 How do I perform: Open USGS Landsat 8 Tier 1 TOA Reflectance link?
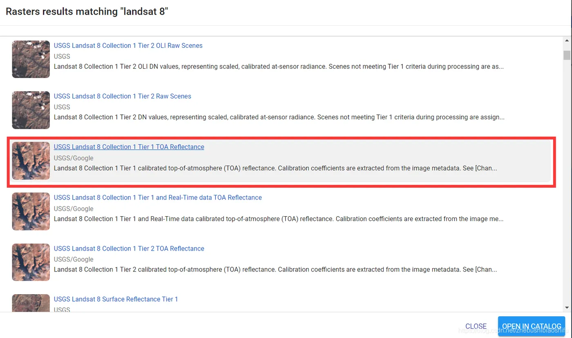pos(129,147)
